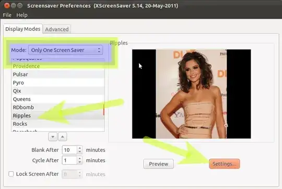Open the File menu
This screenshot has height=189, width=282.
(7, 15)
